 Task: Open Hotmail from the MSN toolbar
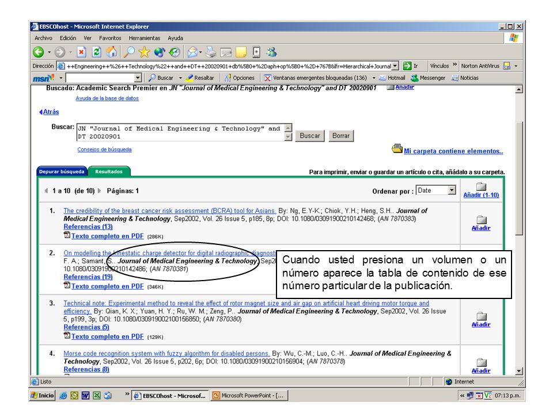tap(392, 78)
